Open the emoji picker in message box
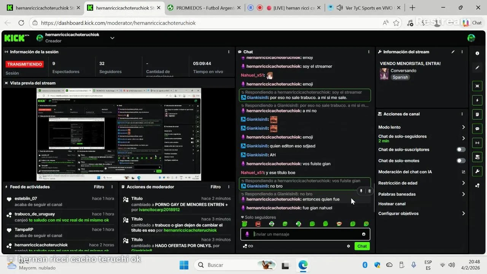The image size is (487, 274). click(364, 234)
